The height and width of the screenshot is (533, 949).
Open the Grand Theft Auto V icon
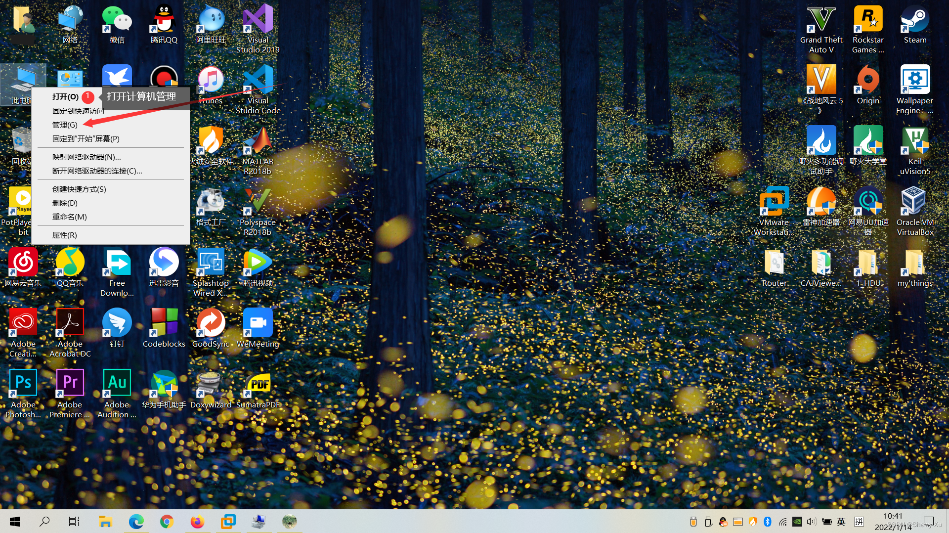click(x=821, y=29)
